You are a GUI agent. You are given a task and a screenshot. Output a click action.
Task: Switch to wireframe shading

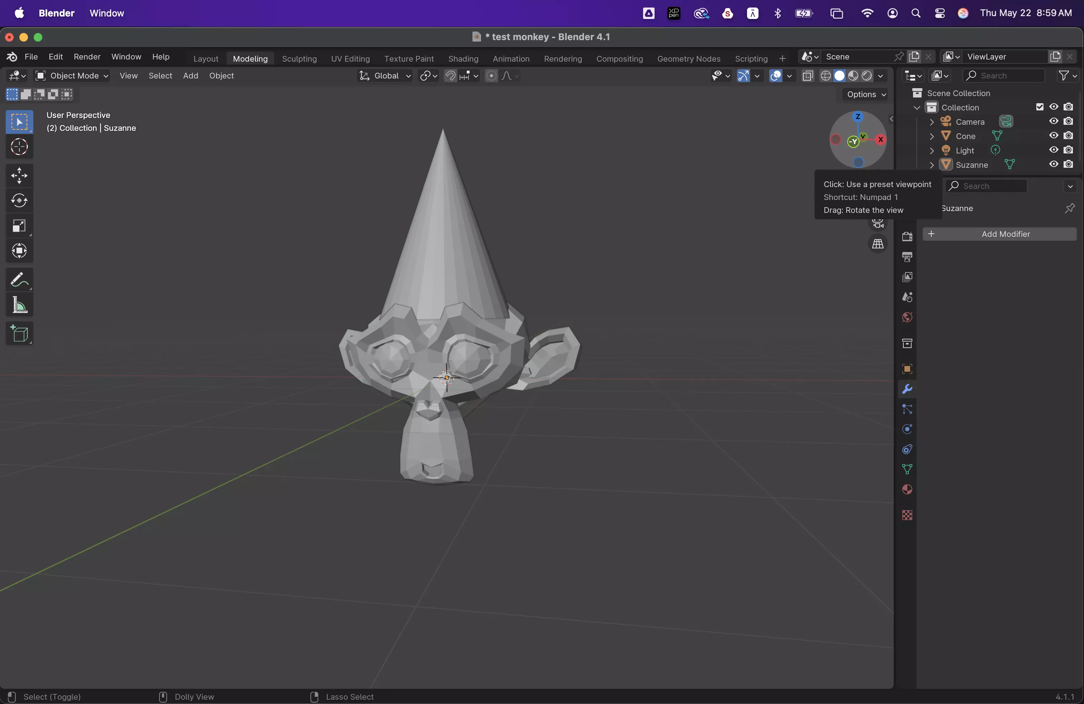pyautogui.click(x=825, y=76)
